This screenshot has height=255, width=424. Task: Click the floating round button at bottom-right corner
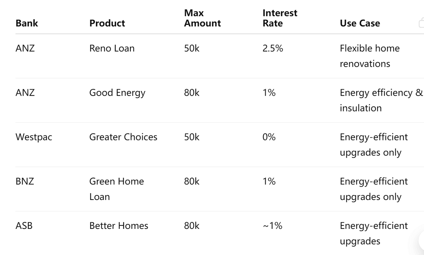[x=422, y=240]
